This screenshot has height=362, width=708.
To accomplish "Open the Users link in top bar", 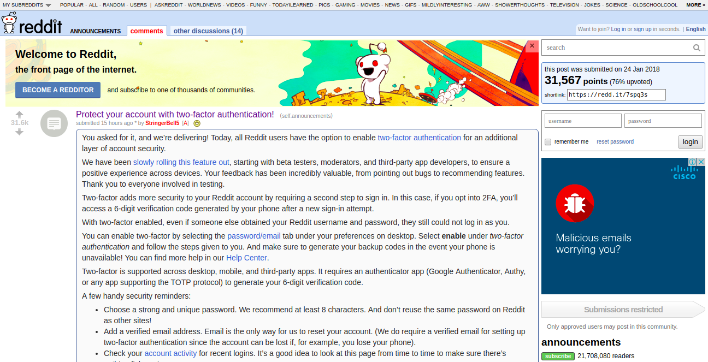I will 138,5.
